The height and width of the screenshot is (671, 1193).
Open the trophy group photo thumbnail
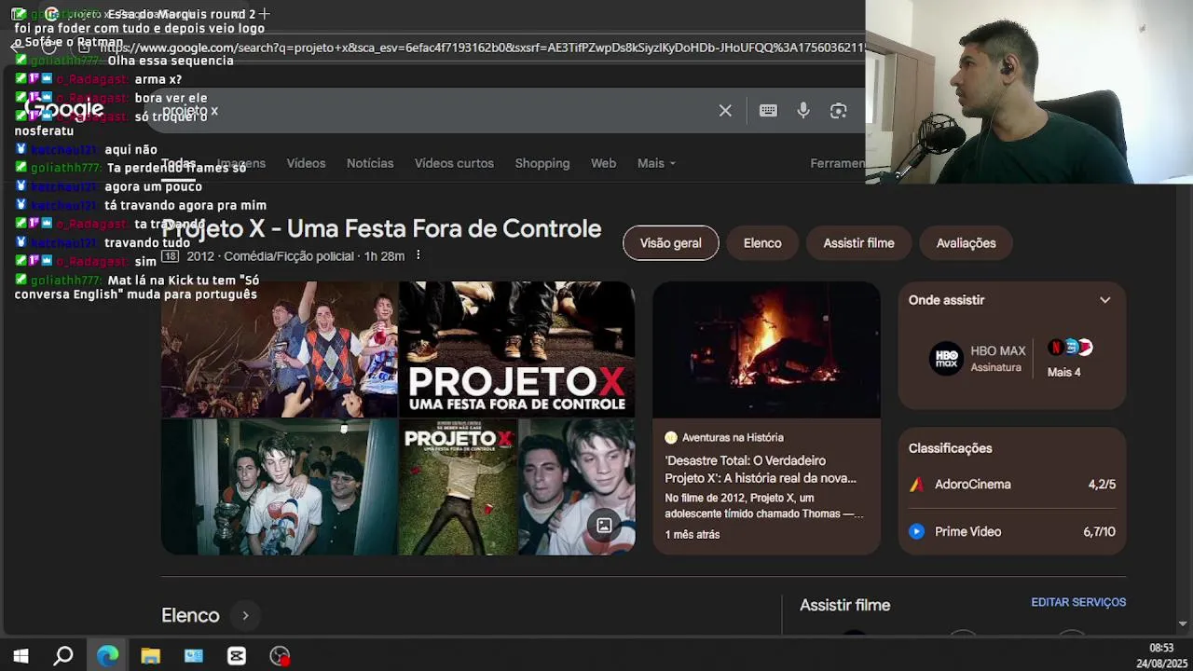pos(280,487)
